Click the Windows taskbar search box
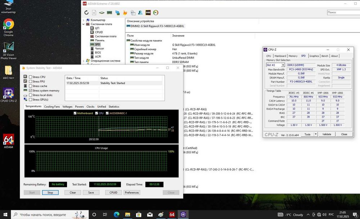This screenshot has width=360, height=219. (50, 215)
